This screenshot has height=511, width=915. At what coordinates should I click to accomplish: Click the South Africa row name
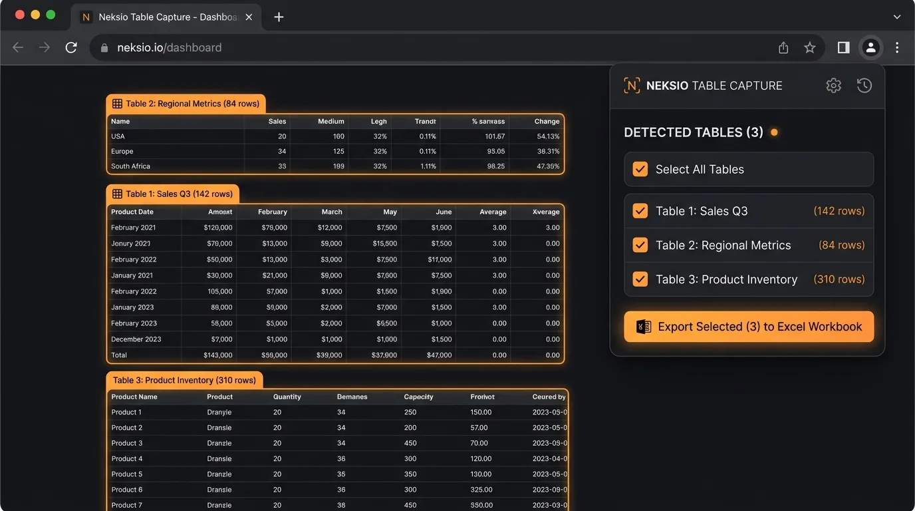point(130,166)
